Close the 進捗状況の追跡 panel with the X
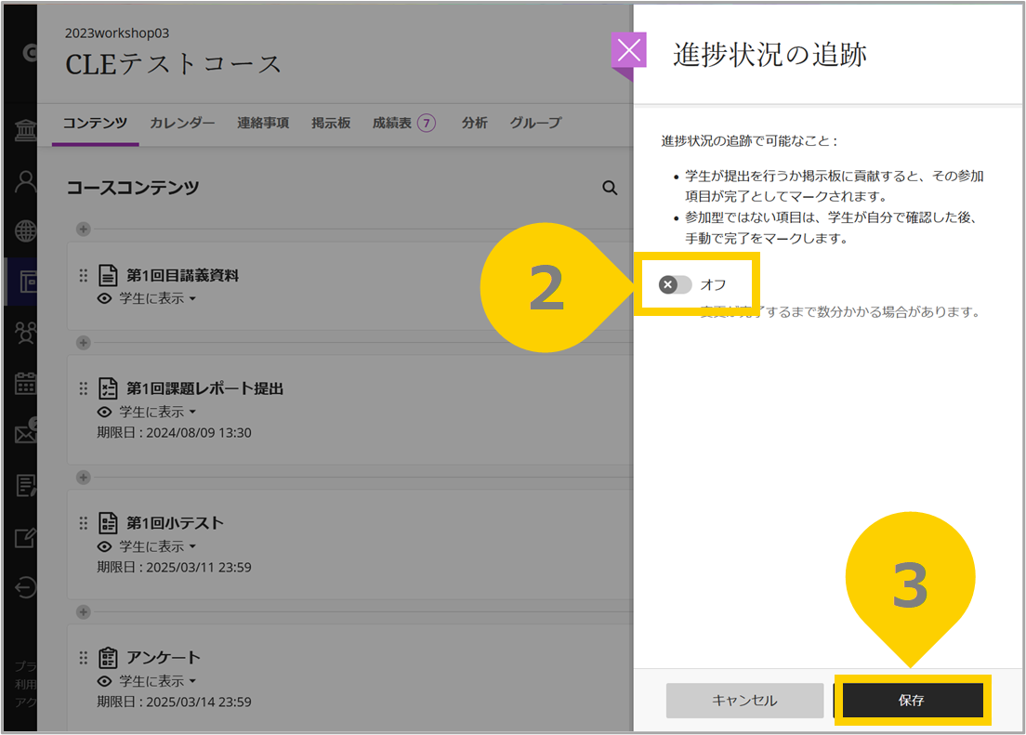 pos(629,50)
